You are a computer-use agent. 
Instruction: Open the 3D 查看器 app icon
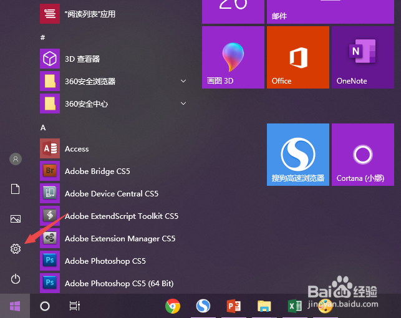point(50,59)
